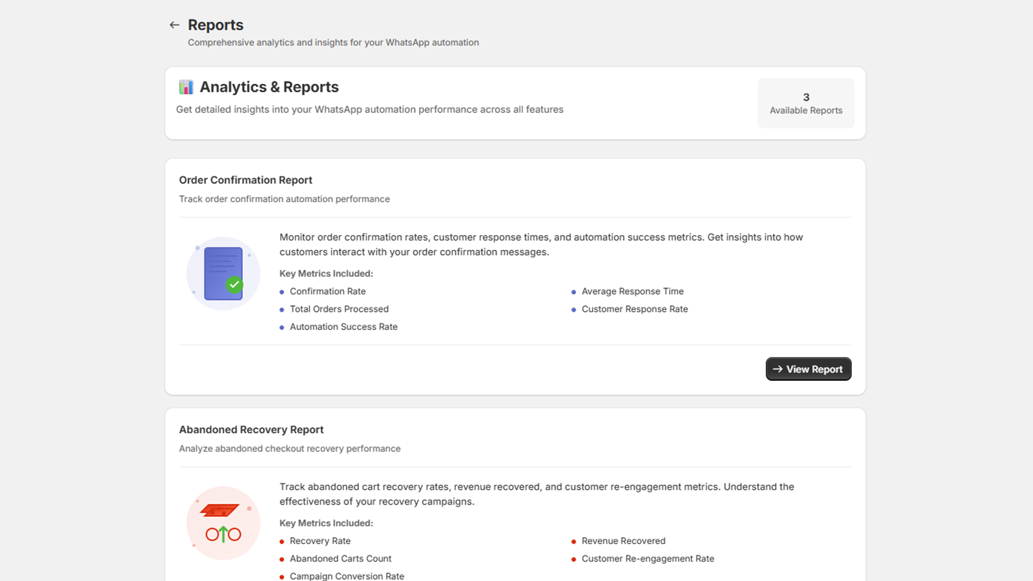Click the green checkmark on the order report icon

(235, 284)
